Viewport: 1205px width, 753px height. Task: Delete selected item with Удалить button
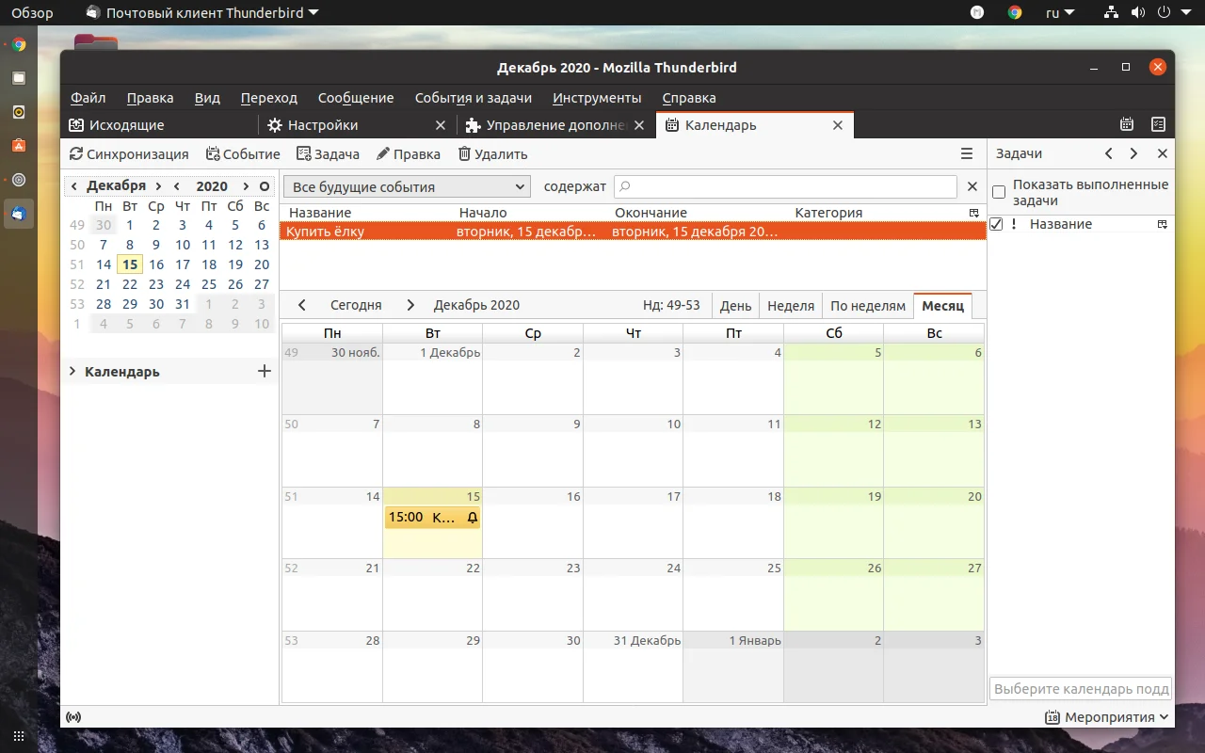(492, 153)
